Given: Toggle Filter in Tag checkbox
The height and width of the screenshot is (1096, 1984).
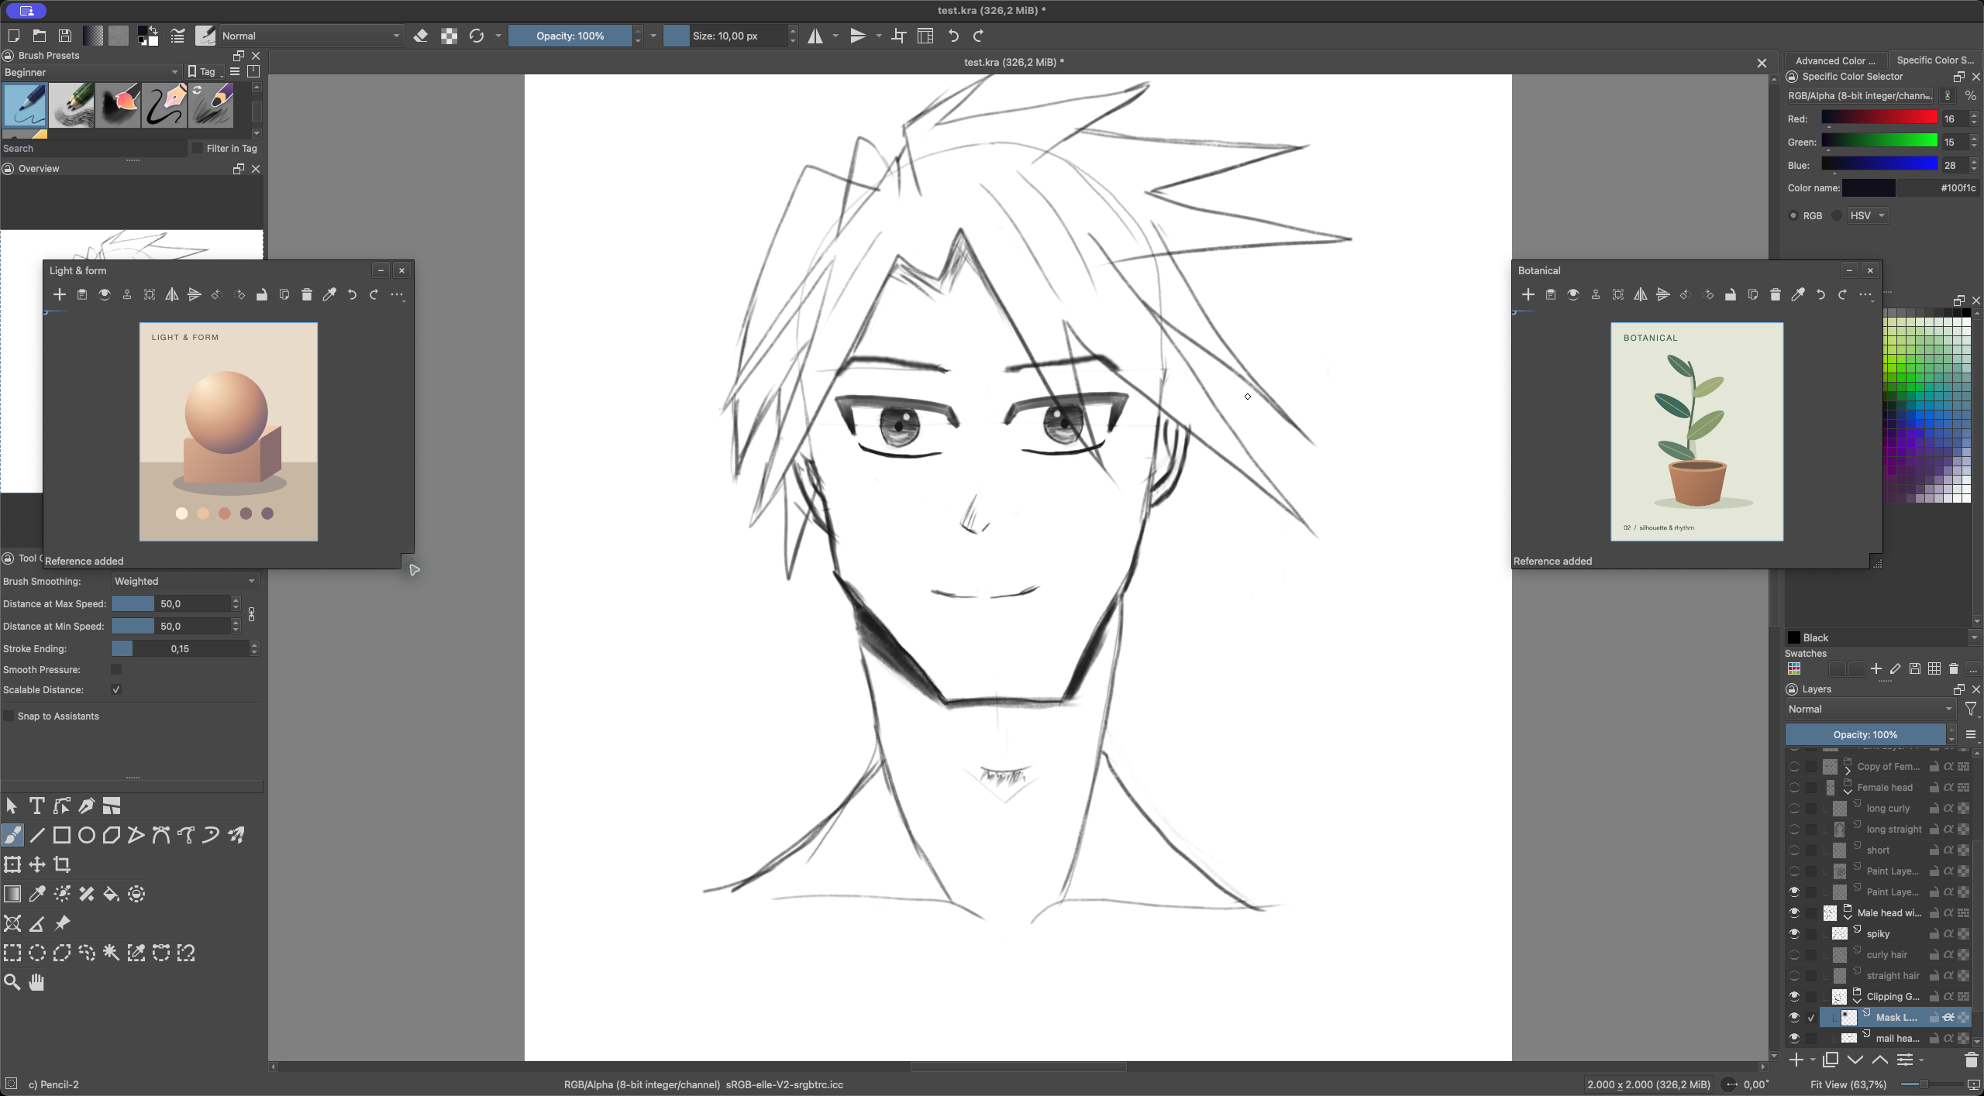Looking at the screenshot, I should click(198, 148).
